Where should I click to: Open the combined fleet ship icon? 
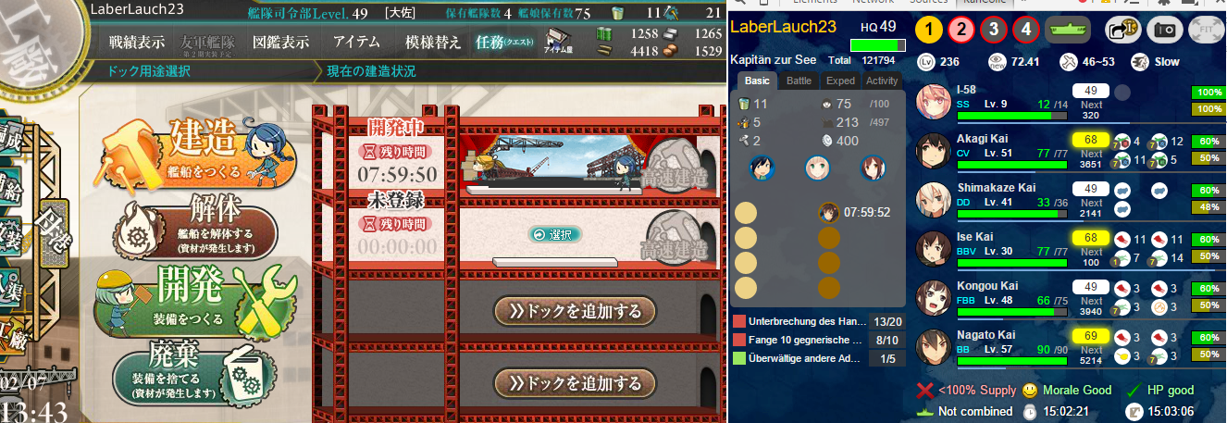tap(1068, 30)
